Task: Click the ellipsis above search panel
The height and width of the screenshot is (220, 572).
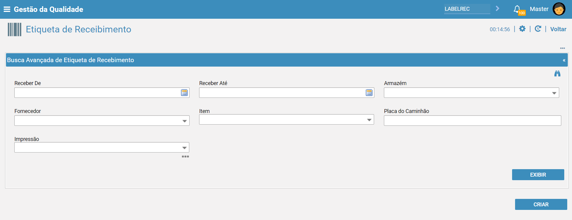Action: pos(562,48)
